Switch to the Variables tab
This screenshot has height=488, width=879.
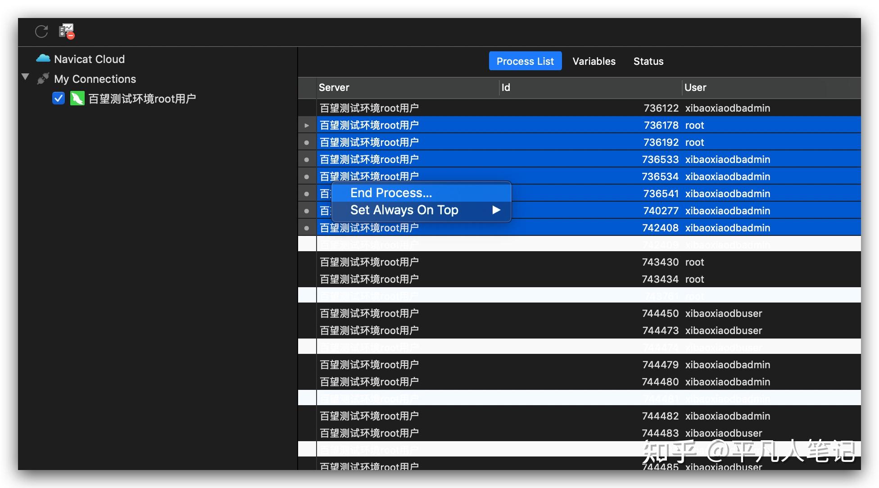point(595,61)
